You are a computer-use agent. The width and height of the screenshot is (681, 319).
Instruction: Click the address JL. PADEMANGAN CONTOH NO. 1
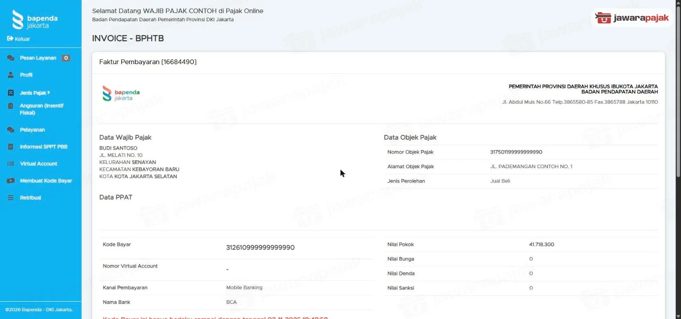[x=531, y=166]
